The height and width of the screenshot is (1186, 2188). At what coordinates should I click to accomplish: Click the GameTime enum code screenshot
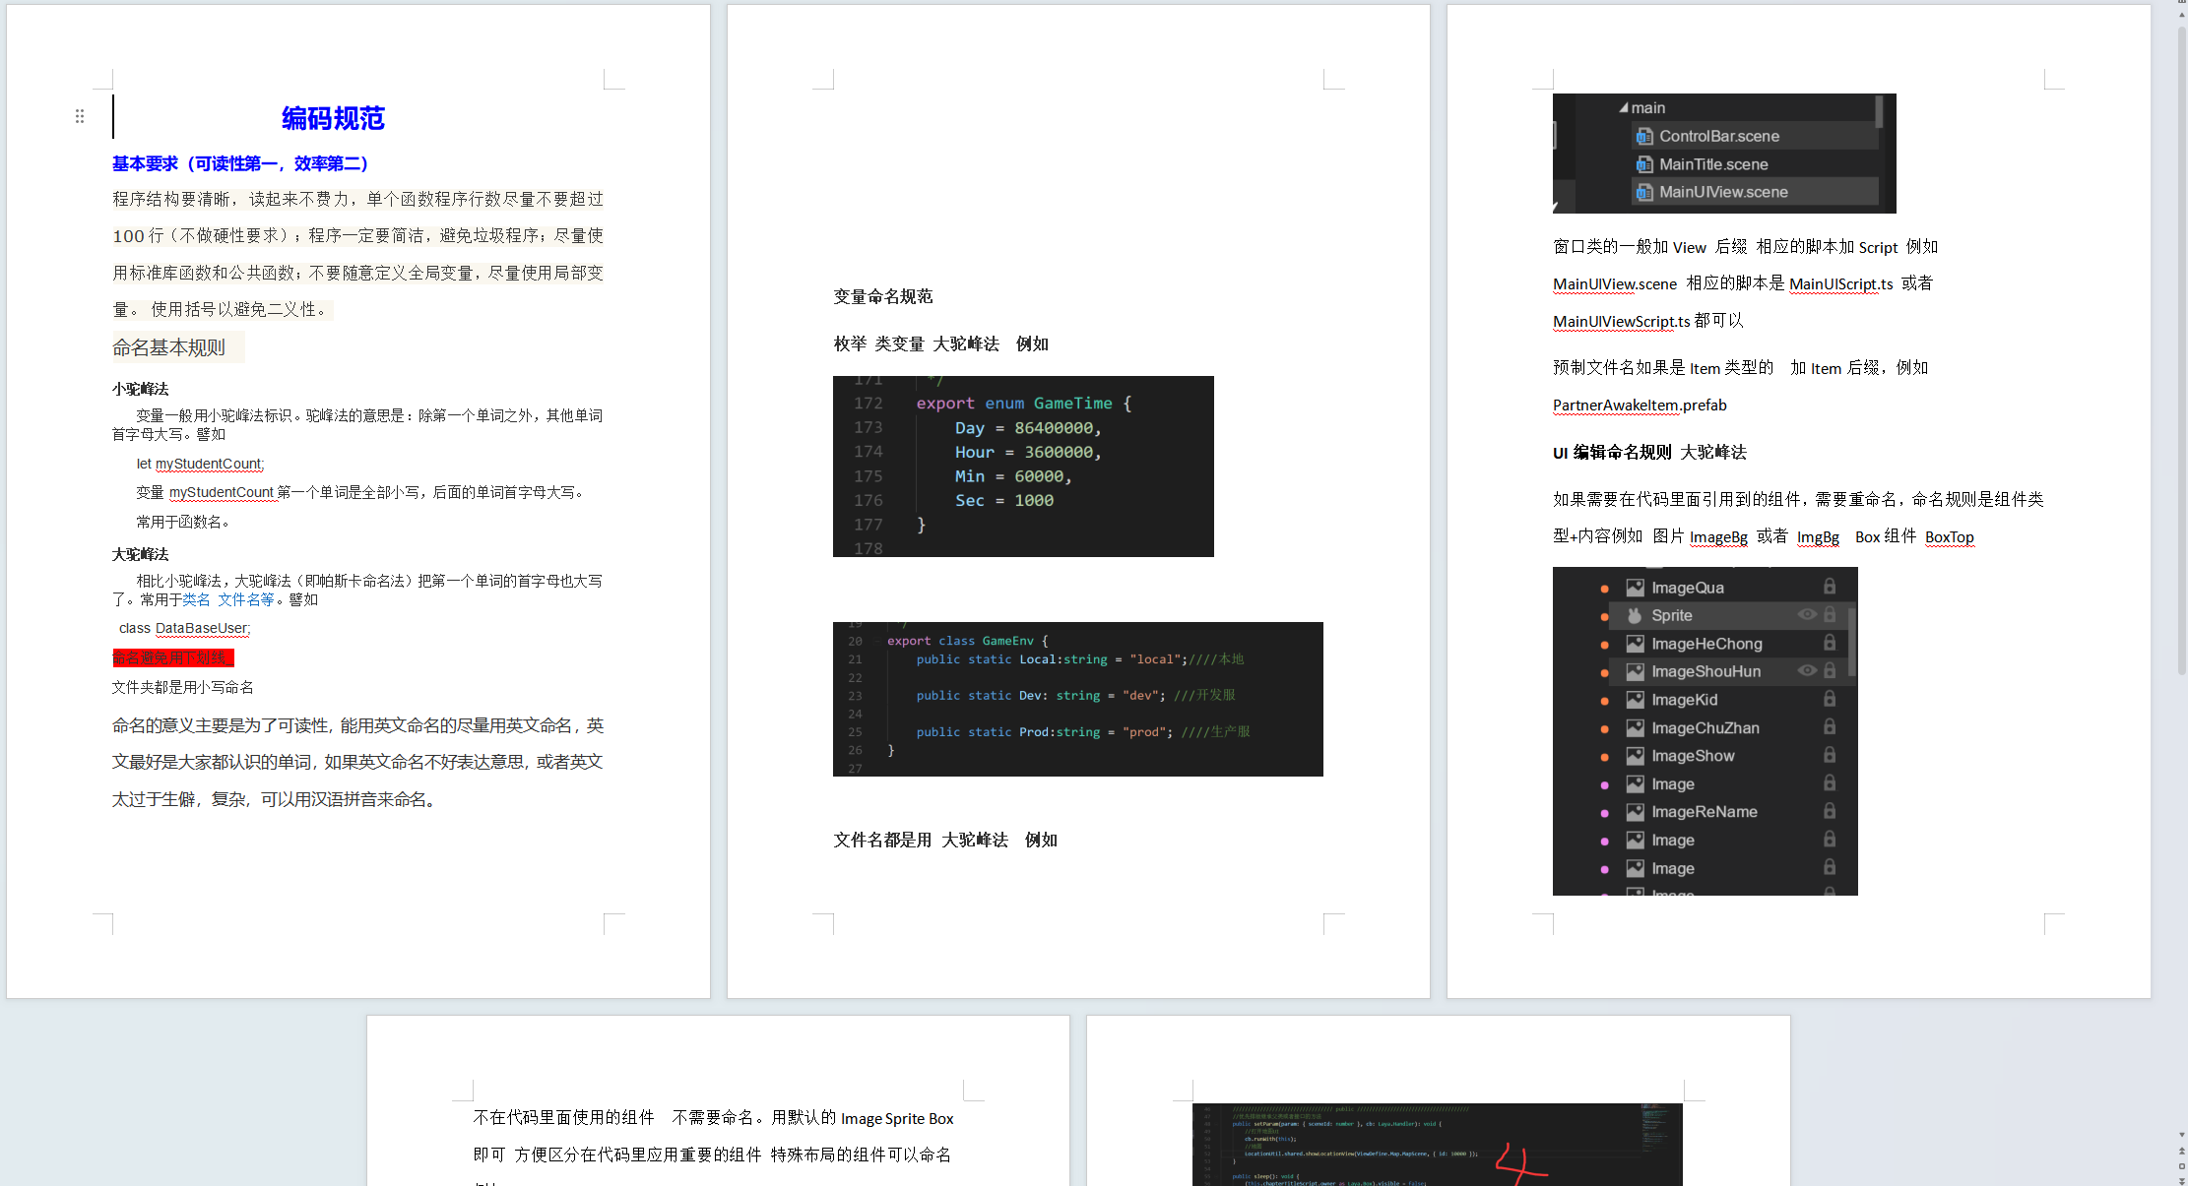click(x=1022, y=466)
